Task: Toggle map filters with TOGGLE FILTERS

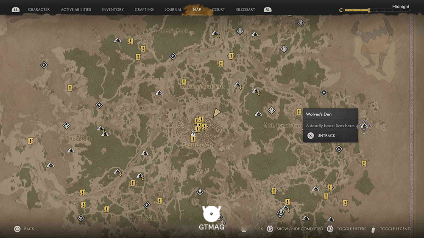Action: click(x=351, y=229)
